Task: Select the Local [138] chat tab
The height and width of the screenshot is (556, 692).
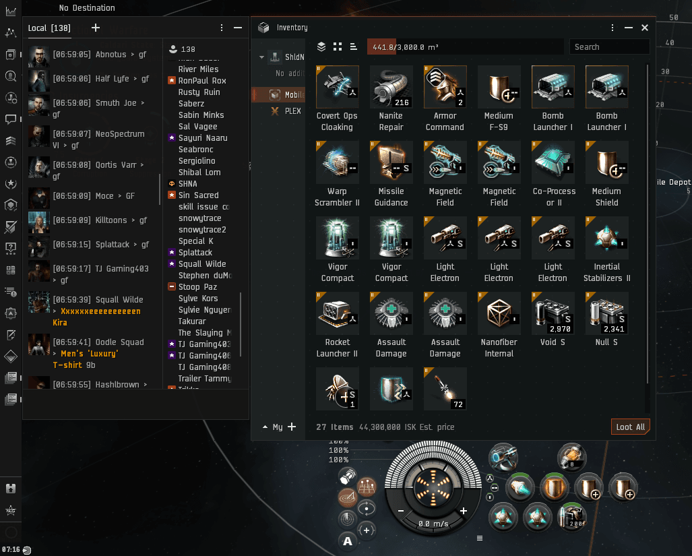Action: coord(49,28)
